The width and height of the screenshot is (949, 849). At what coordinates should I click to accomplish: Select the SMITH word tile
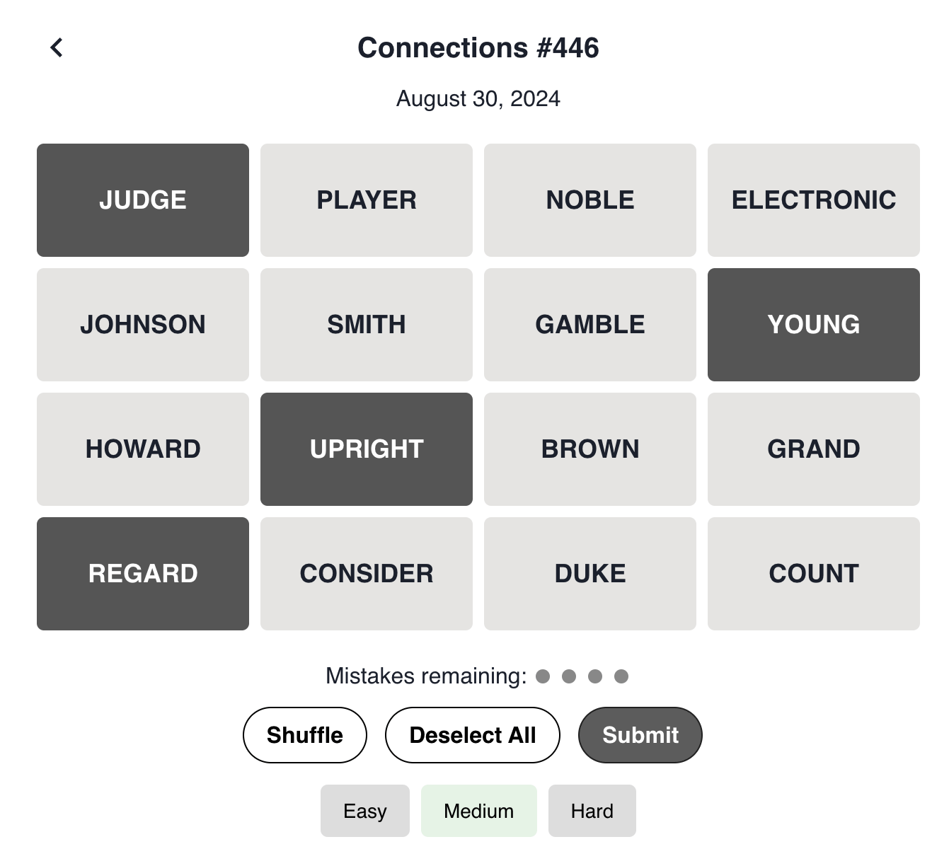pos(366,324)
